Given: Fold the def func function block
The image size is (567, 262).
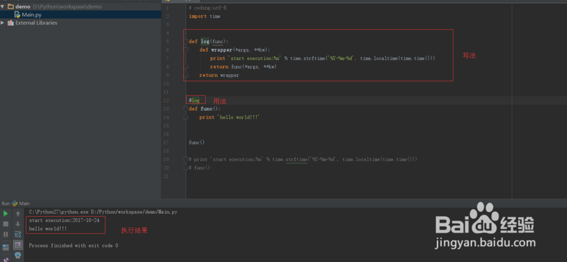Looking at the screenshot, I should 185,109.
